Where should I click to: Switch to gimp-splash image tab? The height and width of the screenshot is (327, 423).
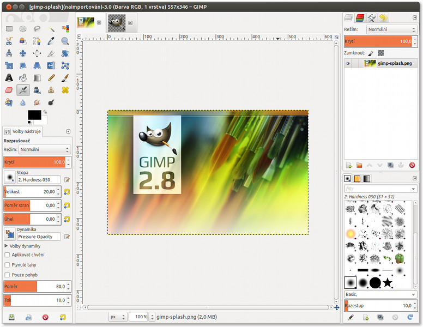pos(86,23)
